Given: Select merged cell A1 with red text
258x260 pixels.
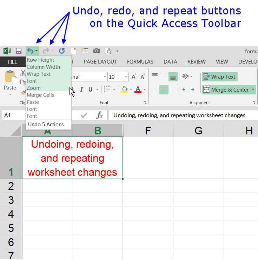Looking at the screenshot, I should [73, 158].
